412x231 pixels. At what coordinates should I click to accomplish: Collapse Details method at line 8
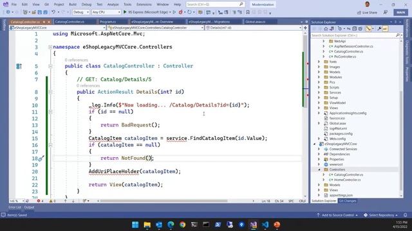tap(50, 92)
